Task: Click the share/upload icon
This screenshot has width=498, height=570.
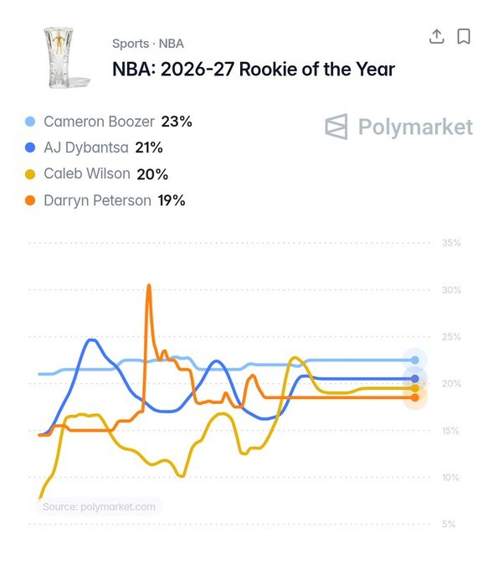Action: pyautogui.click(x=436, y=37)
